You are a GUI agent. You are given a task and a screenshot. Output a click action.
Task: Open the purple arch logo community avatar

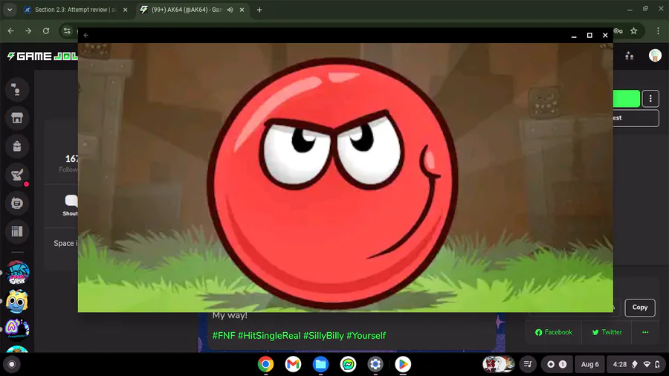click(x=17, y=328)
